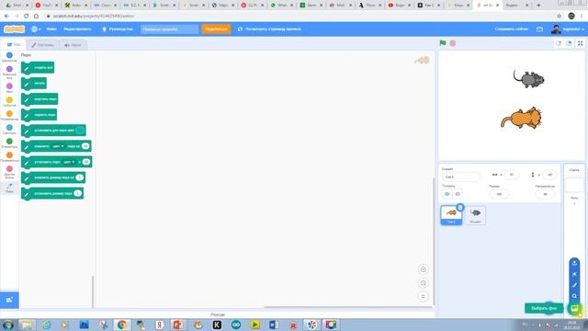This screenshot has height=331, width=588.
Task: Select the dark-orange Variables block category
Action: (9, 157)
